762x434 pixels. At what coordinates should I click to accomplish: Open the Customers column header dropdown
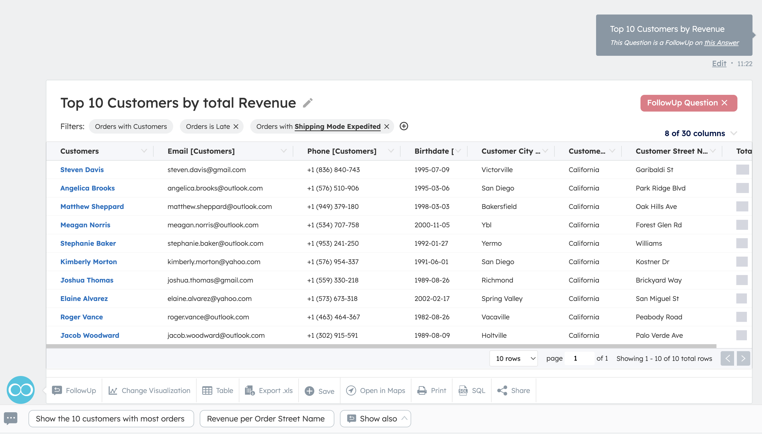[x=144, y=151]
